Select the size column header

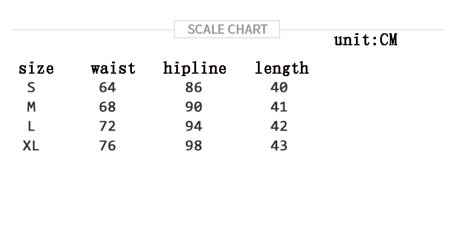[x=36, y=68]
